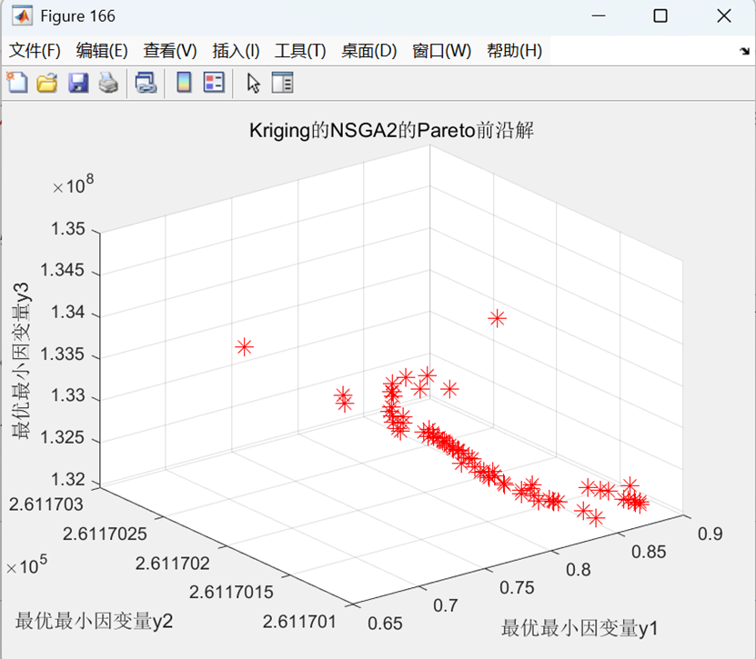Open the Property Inspector icon
Image resolution: width=756 pixels, height=659 pixels.
(x=283, y=83)
